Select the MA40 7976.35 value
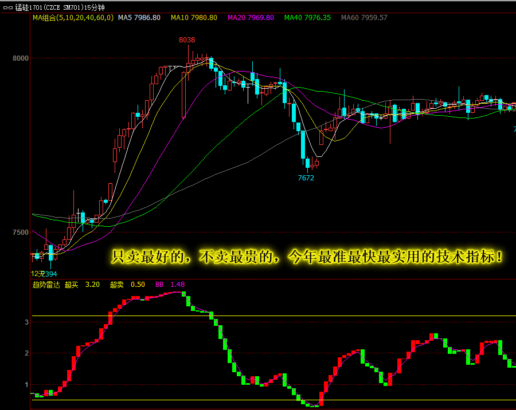This screenshot has height=410, width=516. click(x=307, y=18)
